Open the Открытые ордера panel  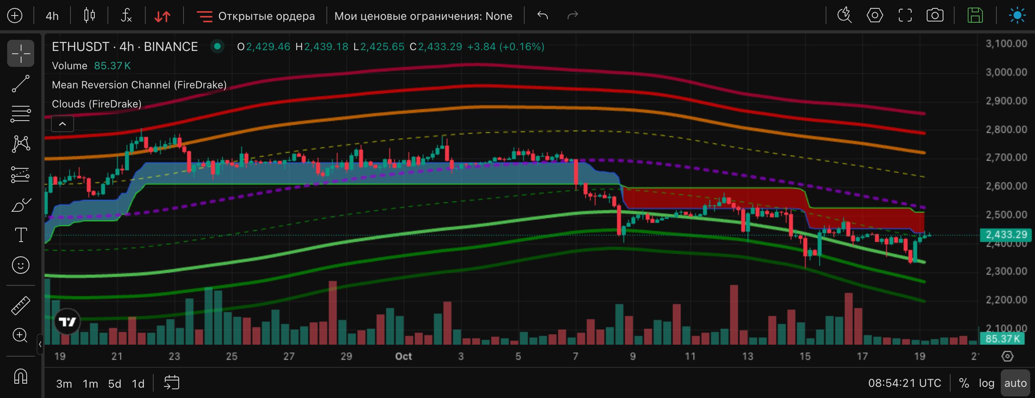click(256, 16)
